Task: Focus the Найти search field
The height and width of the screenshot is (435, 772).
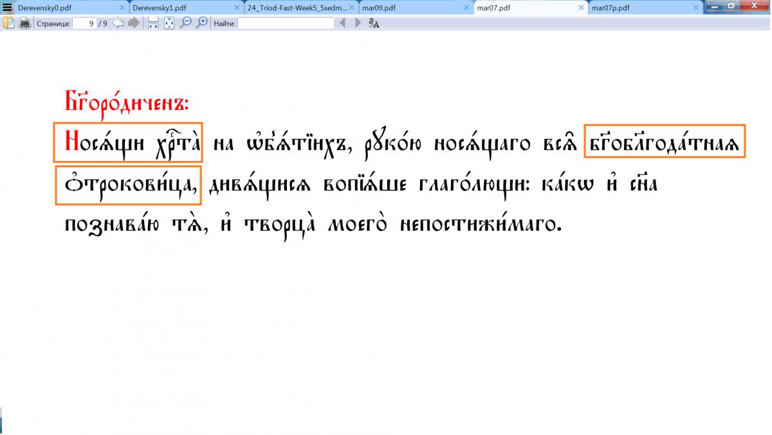Action: pyautogui.click(x=286, y=23)
